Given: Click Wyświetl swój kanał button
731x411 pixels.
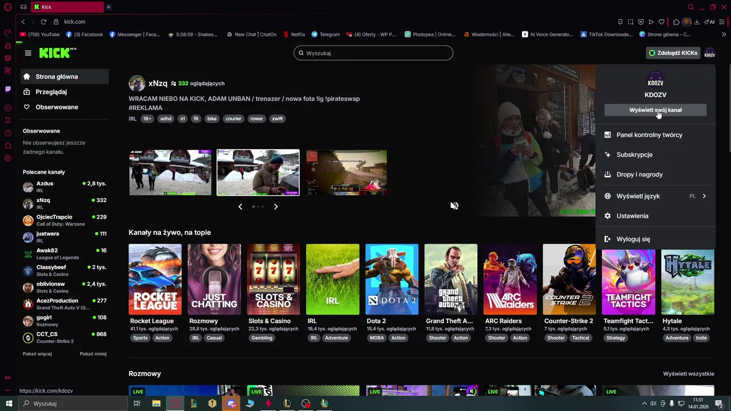Looking at the screenshot, I should pos(655,110).
